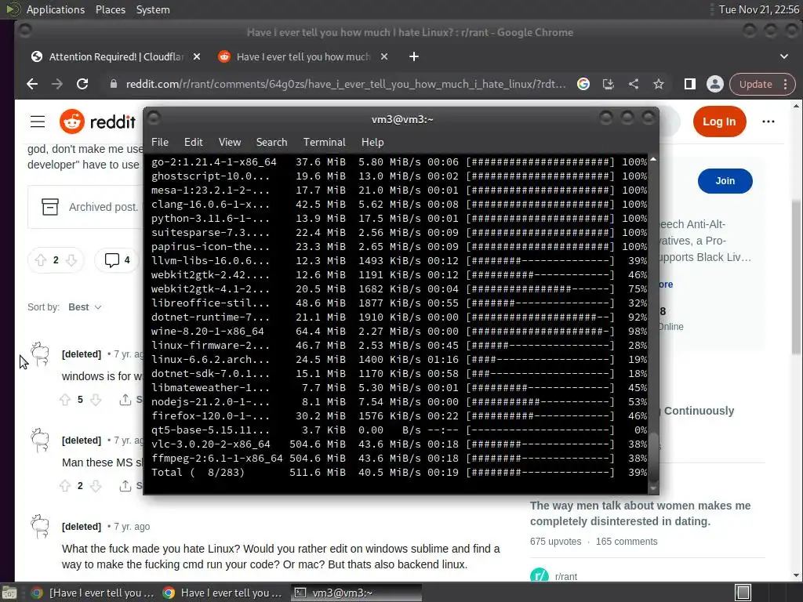Click the 'Total ( 8/283)' progress line
The height and width of the screenshot is (602, 803).
[399, 473]
